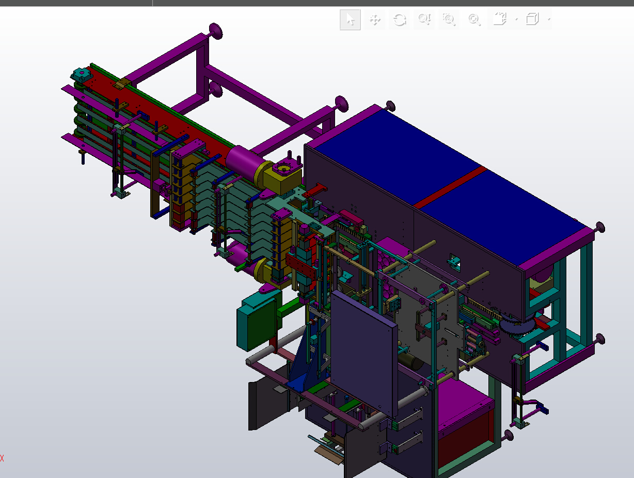The image size is (634, 478).
Task: Select the Pan view tool
Action: 374,20
